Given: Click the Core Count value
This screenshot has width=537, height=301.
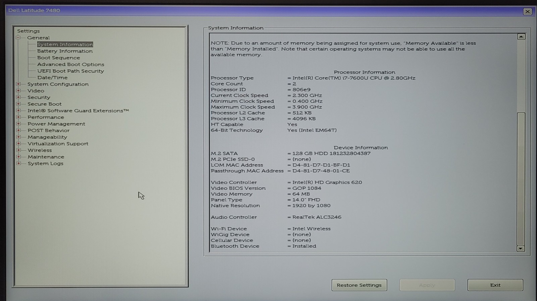Looking at the screenshot, I should (x=294, y=84).
